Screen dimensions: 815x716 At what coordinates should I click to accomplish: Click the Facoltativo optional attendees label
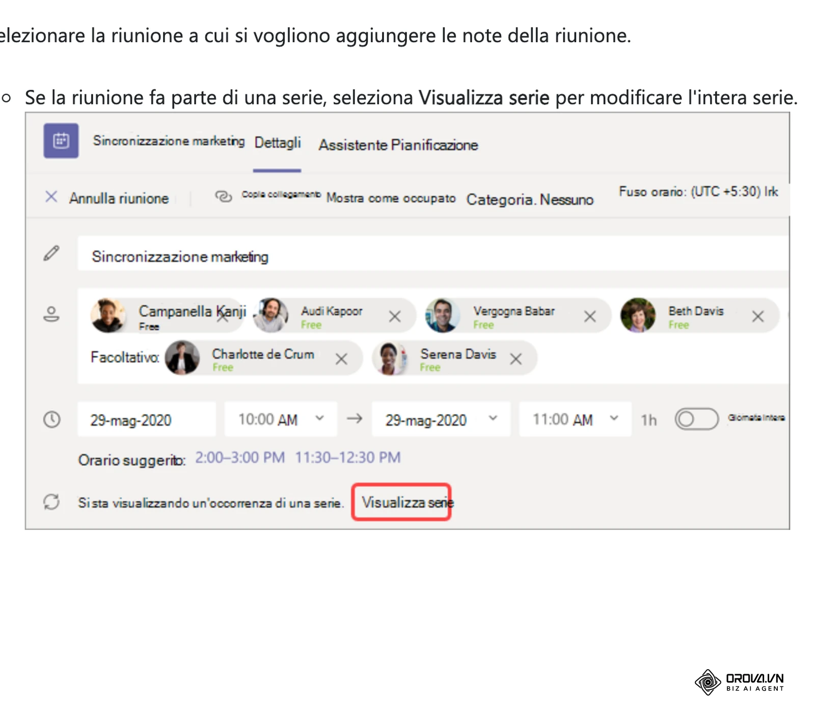125,357
